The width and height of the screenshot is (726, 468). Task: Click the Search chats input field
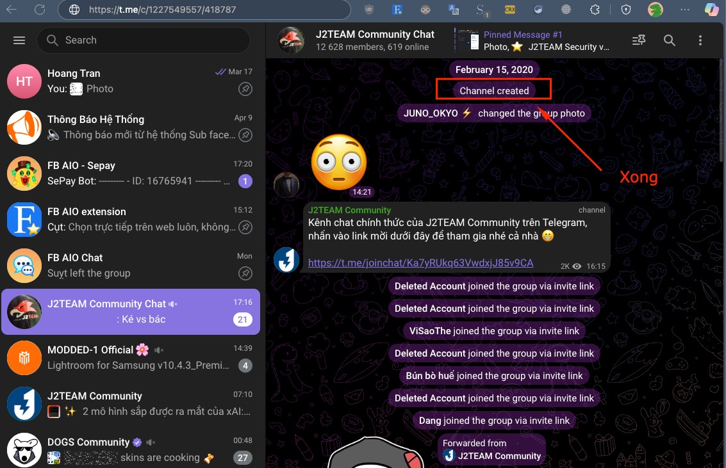point(144,40)
